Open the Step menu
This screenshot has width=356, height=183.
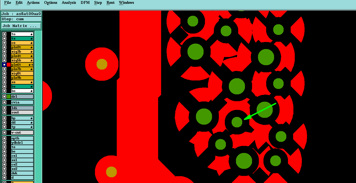point(98,3)
